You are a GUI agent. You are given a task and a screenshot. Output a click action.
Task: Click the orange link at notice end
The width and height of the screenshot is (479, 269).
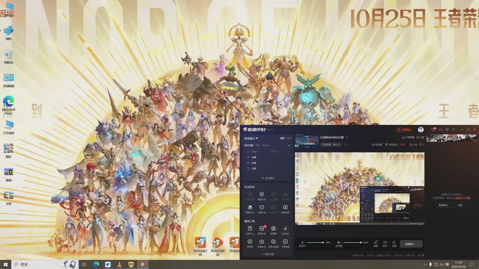[468, 198]
